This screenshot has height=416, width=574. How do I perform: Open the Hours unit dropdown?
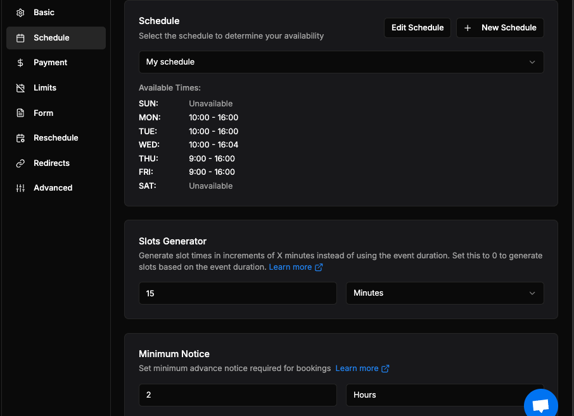pos(445,394)
